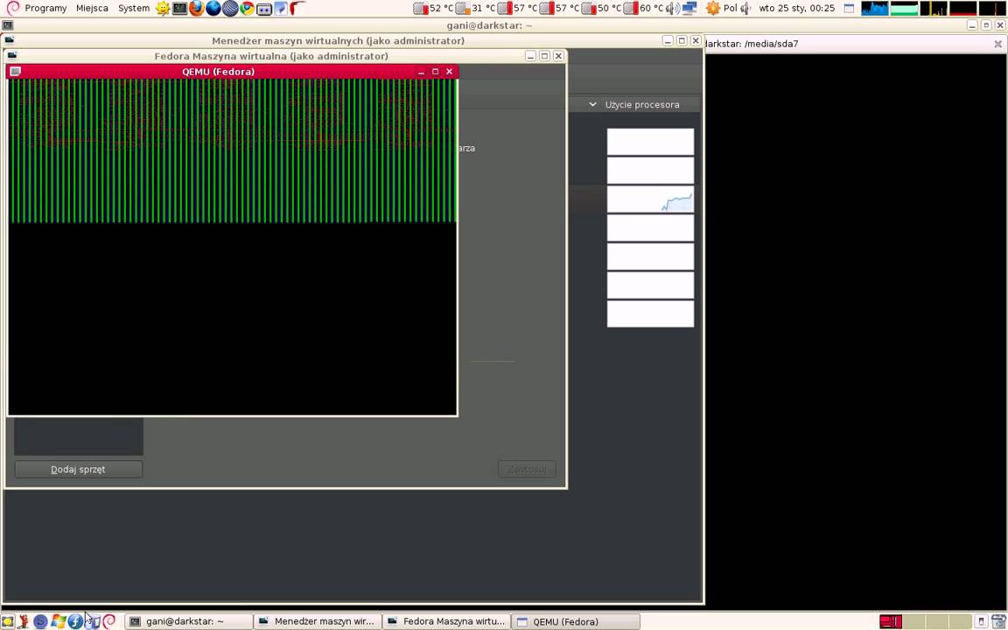The image size is (1008, 630).
Task: Launch Google Chrome from the top panel
Action: point(247,9)
